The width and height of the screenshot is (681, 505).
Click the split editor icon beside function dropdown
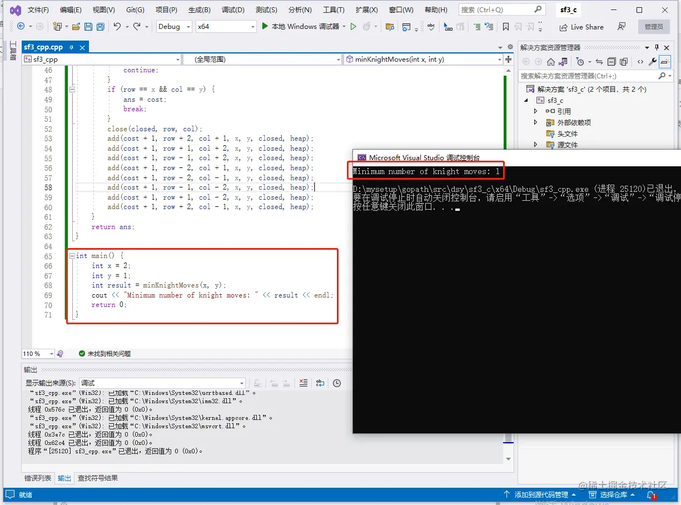click(508, 59)
